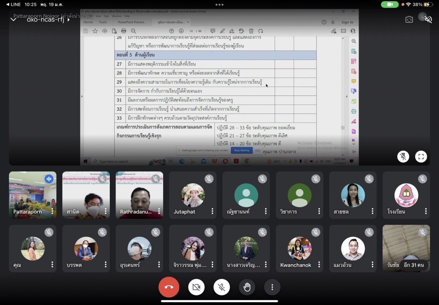This screenshot has height=305, width=439.
Task: Tap Pattaraporn's active speaking indicator
Action: (49, 179)
